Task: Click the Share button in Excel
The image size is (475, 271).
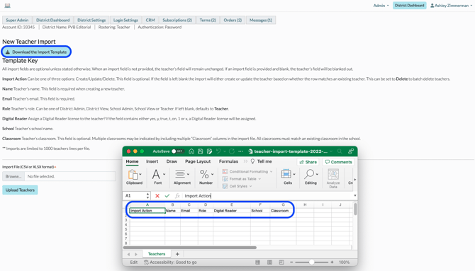Action: pos(308,162)
